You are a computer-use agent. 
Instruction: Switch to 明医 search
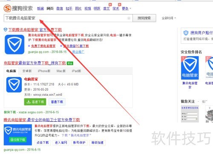click(x=97, y=9)
